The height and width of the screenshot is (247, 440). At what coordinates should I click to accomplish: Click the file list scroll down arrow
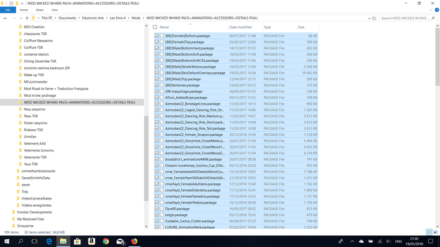coord(438,226)
